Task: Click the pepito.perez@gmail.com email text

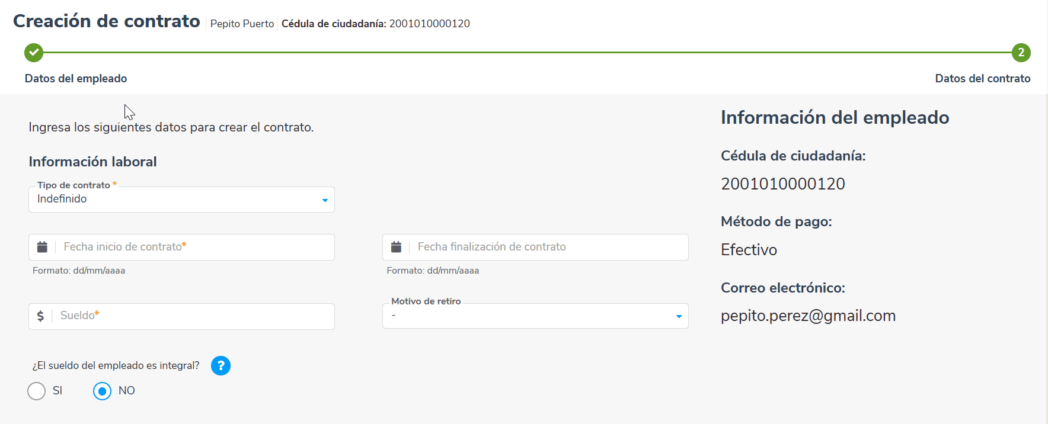Action: pos(808,316)
